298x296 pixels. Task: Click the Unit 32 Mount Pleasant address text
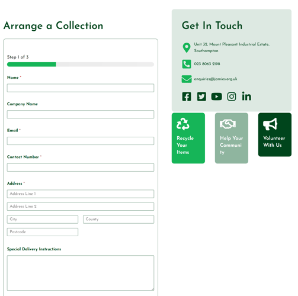232,47
